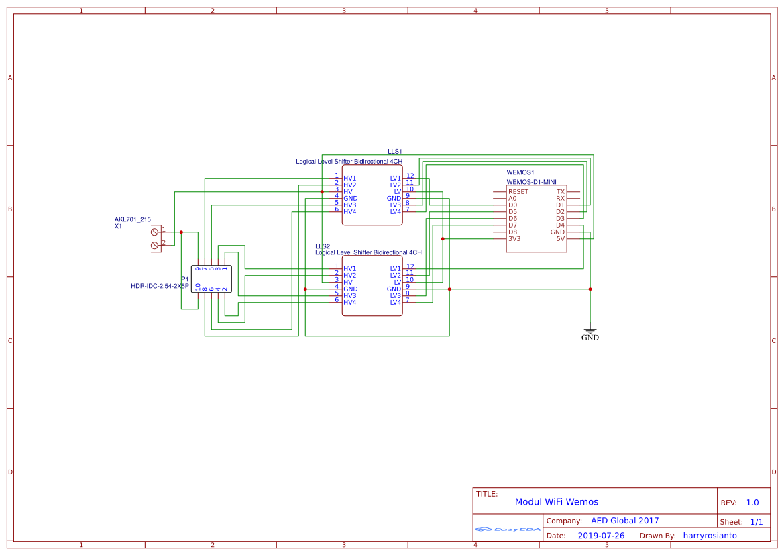The height and width of the screenshot is (555, 784).
Task: Click the 'REV:' field label
Action: [728, 503]
